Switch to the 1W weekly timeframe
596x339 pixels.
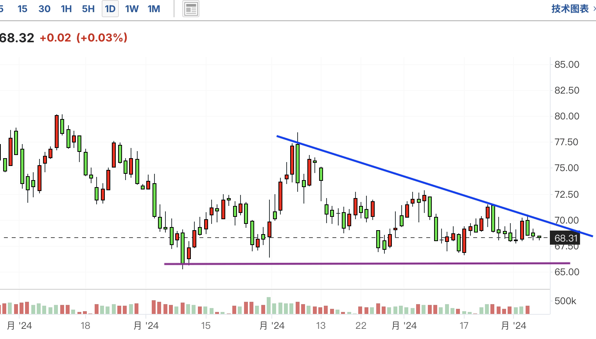point(132,9)
